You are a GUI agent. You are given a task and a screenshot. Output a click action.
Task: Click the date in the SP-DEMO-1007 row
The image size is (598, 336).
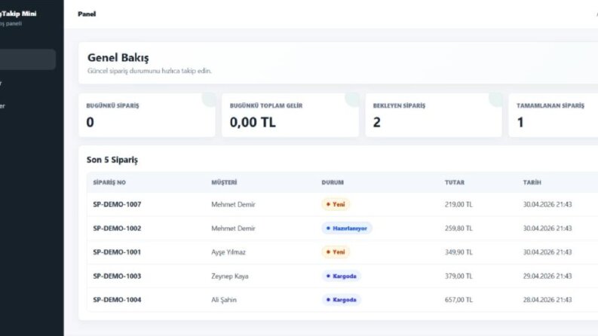tap(547, 205)
